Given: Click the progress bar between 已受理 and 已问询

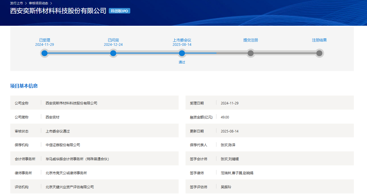Looking at the screenshot, I should click(x=79, y=53).
